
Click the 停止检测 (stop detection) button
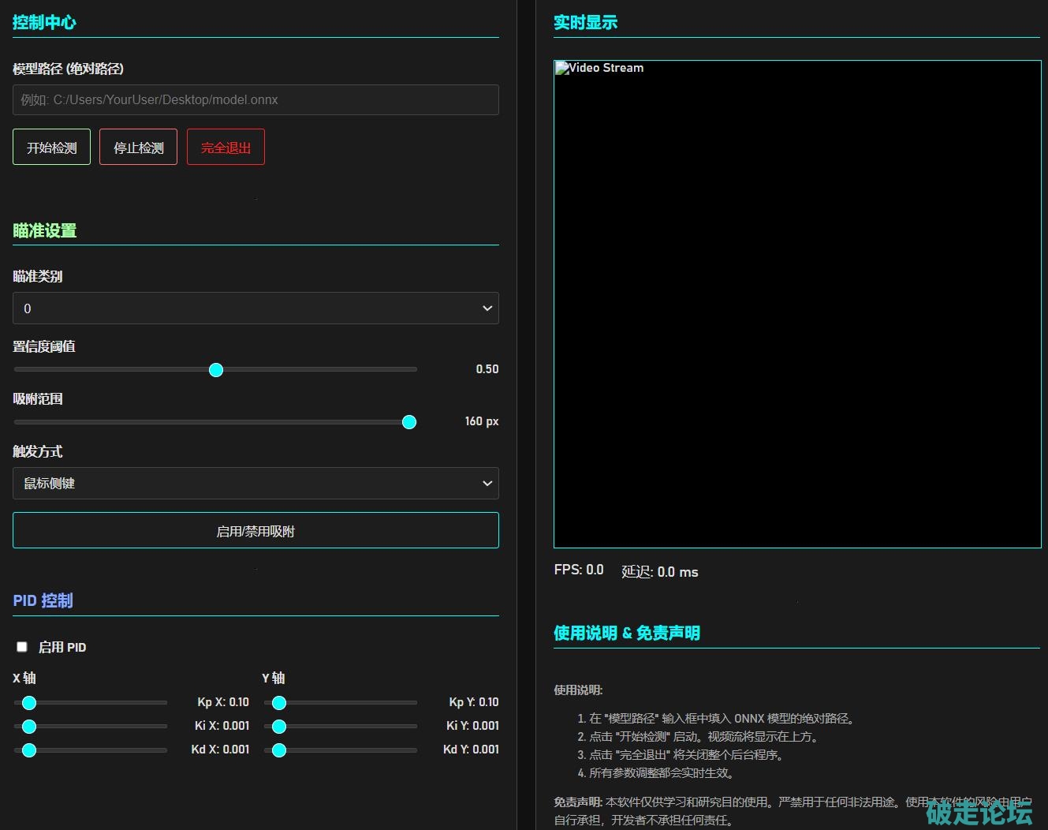[x=138, y=148]
